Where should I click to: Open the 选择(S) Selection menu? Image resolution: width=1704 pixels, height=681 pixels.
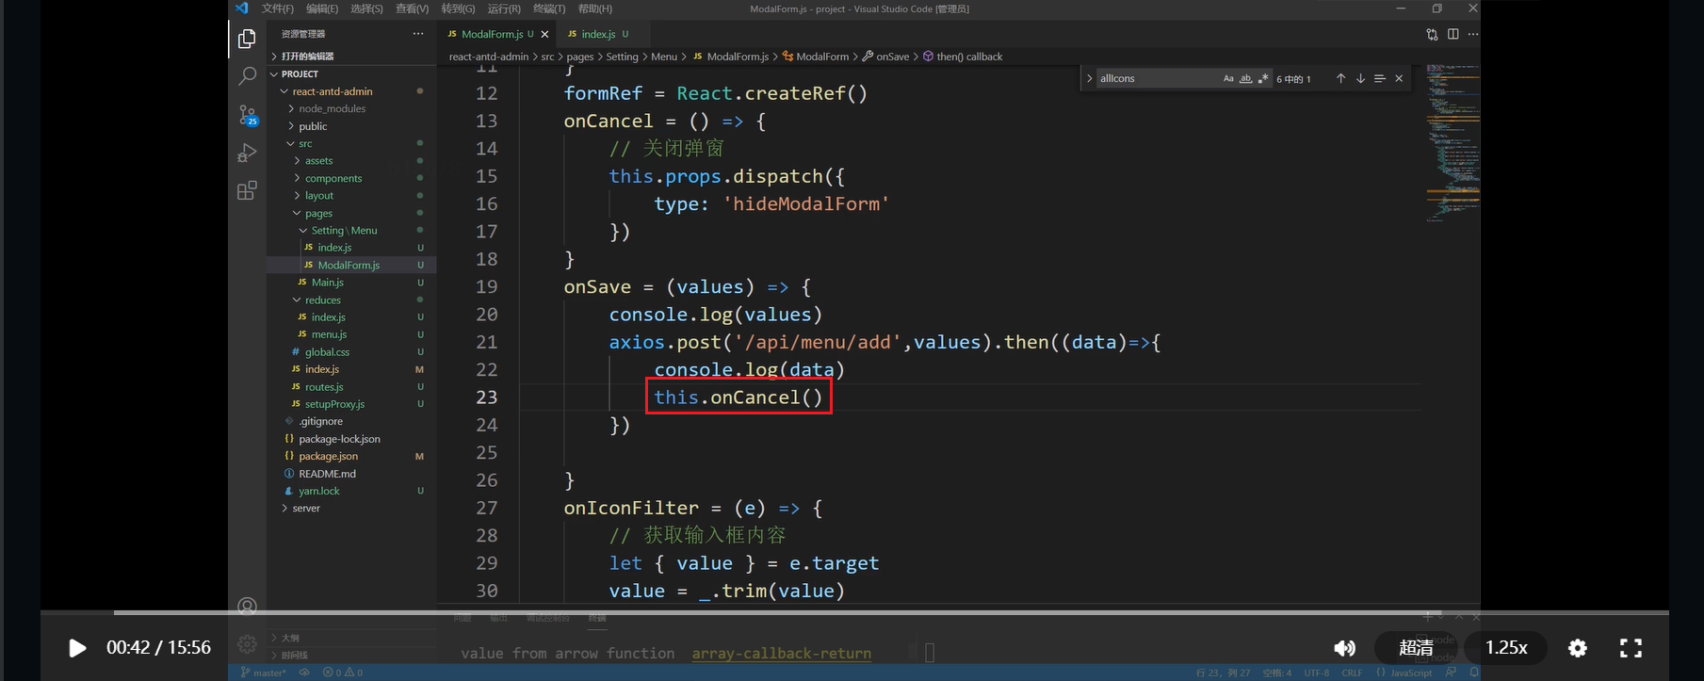point(366,8)
